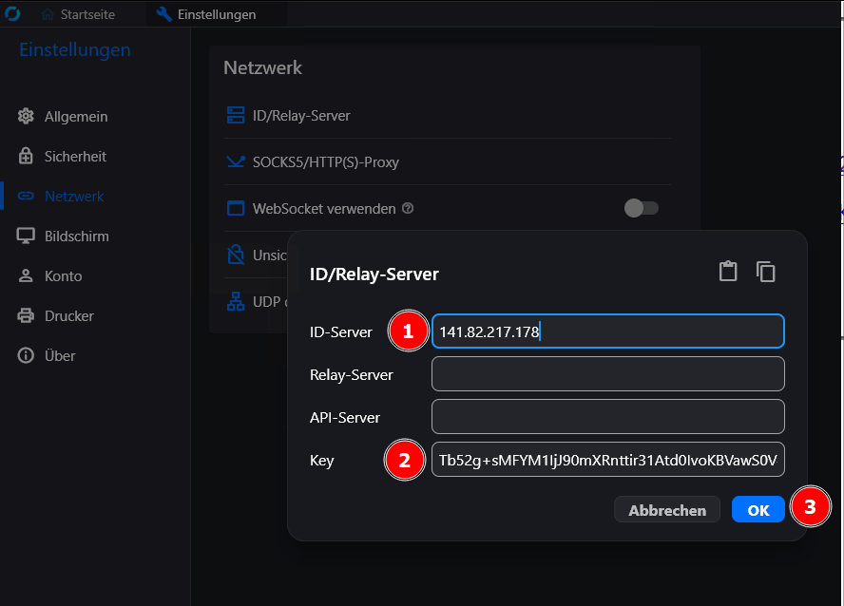Click the Abbrechen button

pyautogui.click(x=667, y=510)
